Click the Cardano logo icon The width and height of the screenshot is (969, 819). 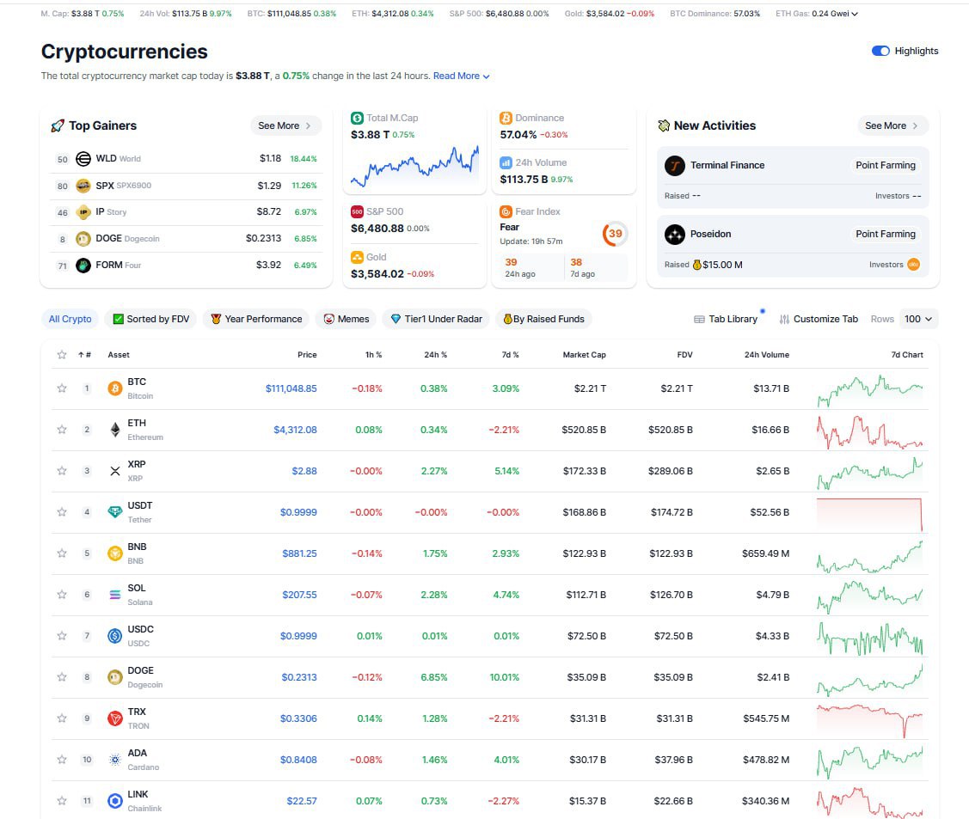115,760
